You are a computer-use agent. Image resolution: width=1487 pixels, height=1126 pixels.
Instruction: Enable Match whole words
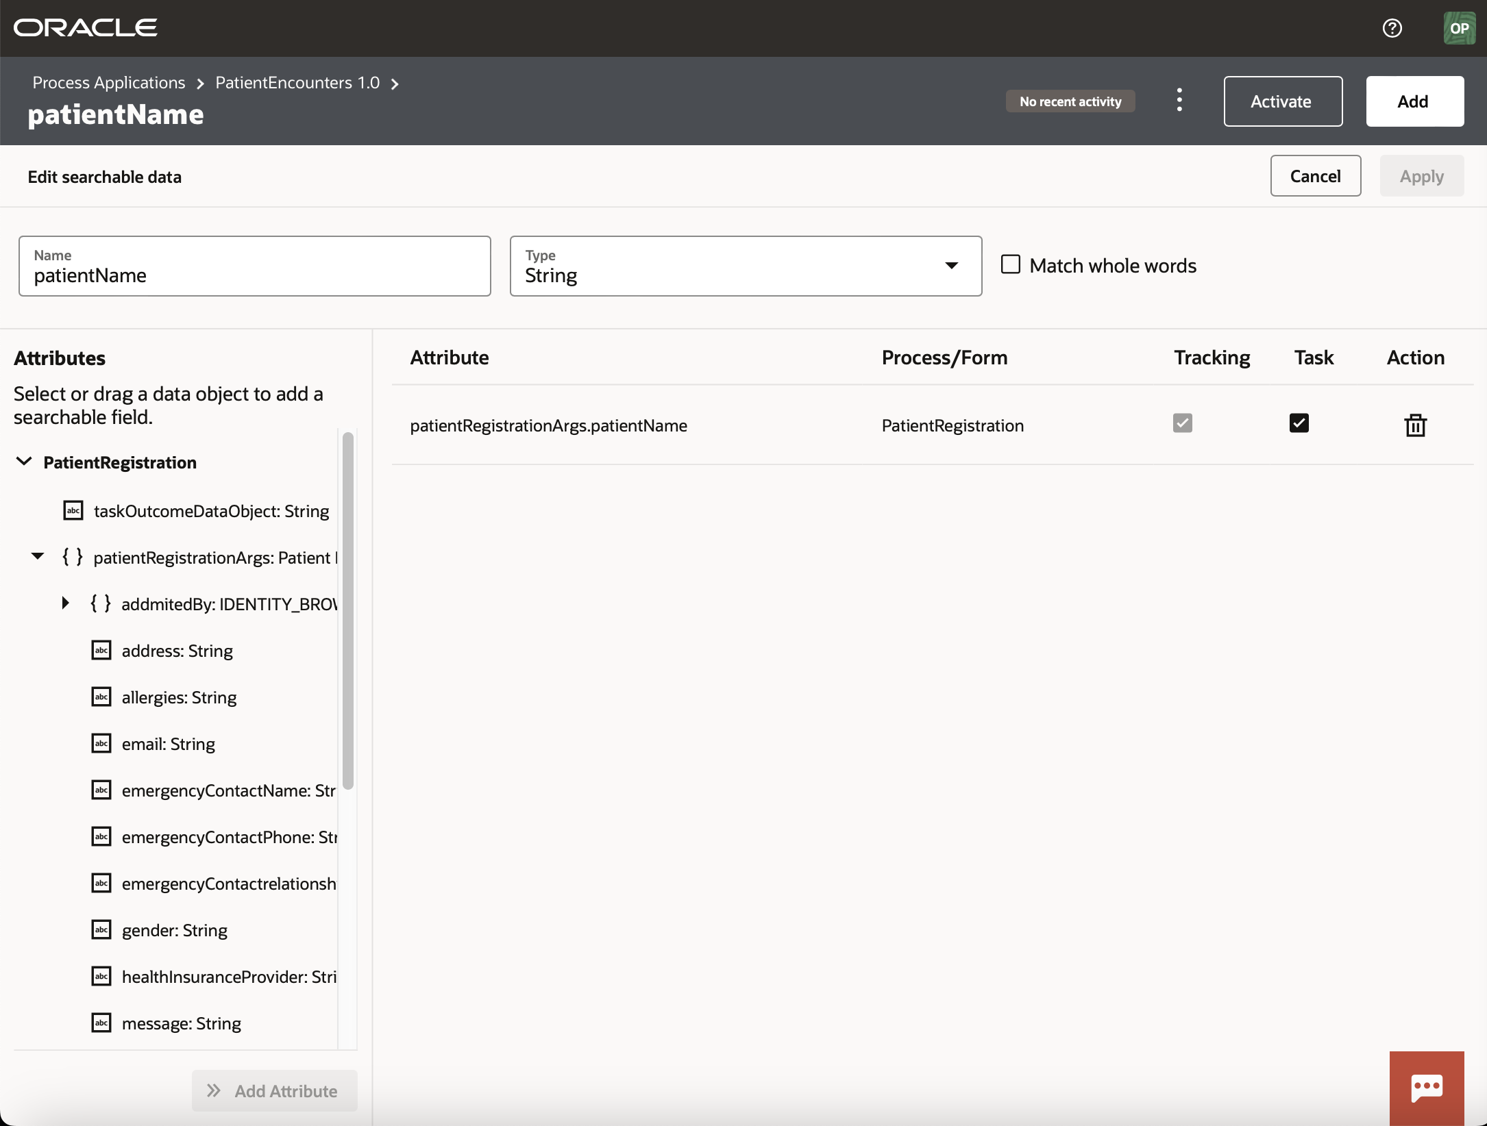point(1011,264)
